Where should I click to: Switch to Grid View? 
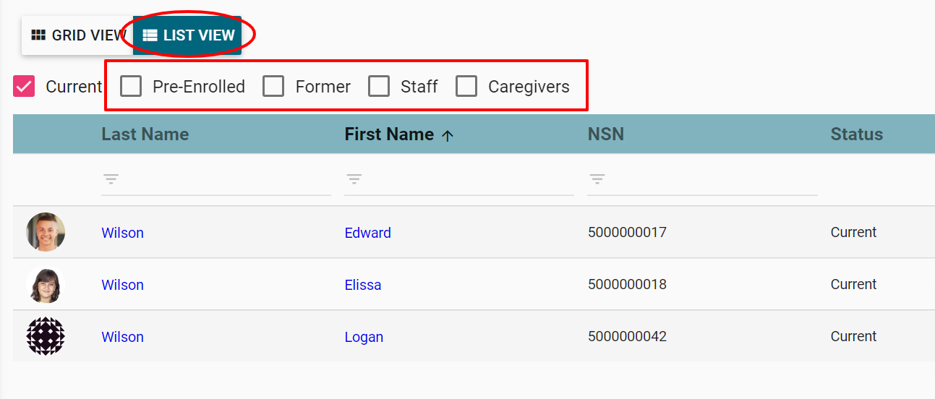79,35
